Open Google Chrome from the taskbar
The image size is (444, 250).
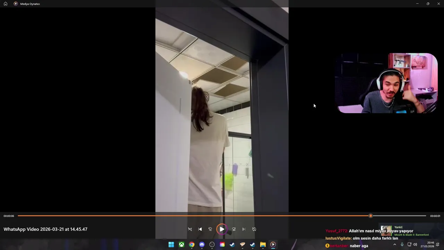tap(191, 244)
